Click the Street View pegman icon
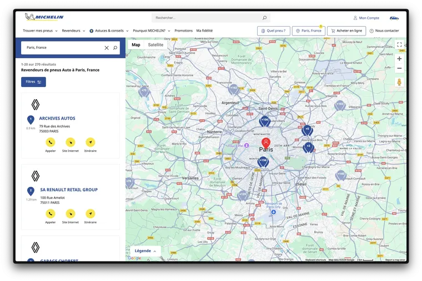Image resolution: width=422 pixels, height=281 pixels. [399, 82]
